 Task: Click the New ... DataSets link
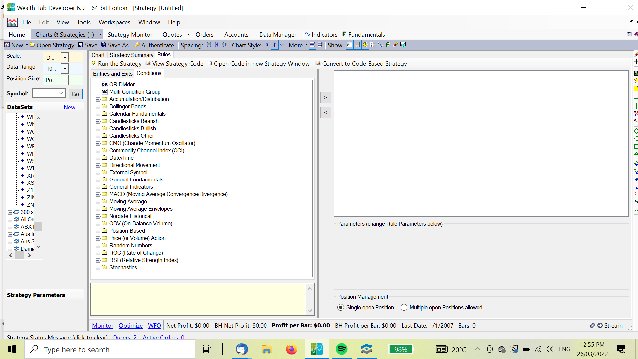[72, 107]
